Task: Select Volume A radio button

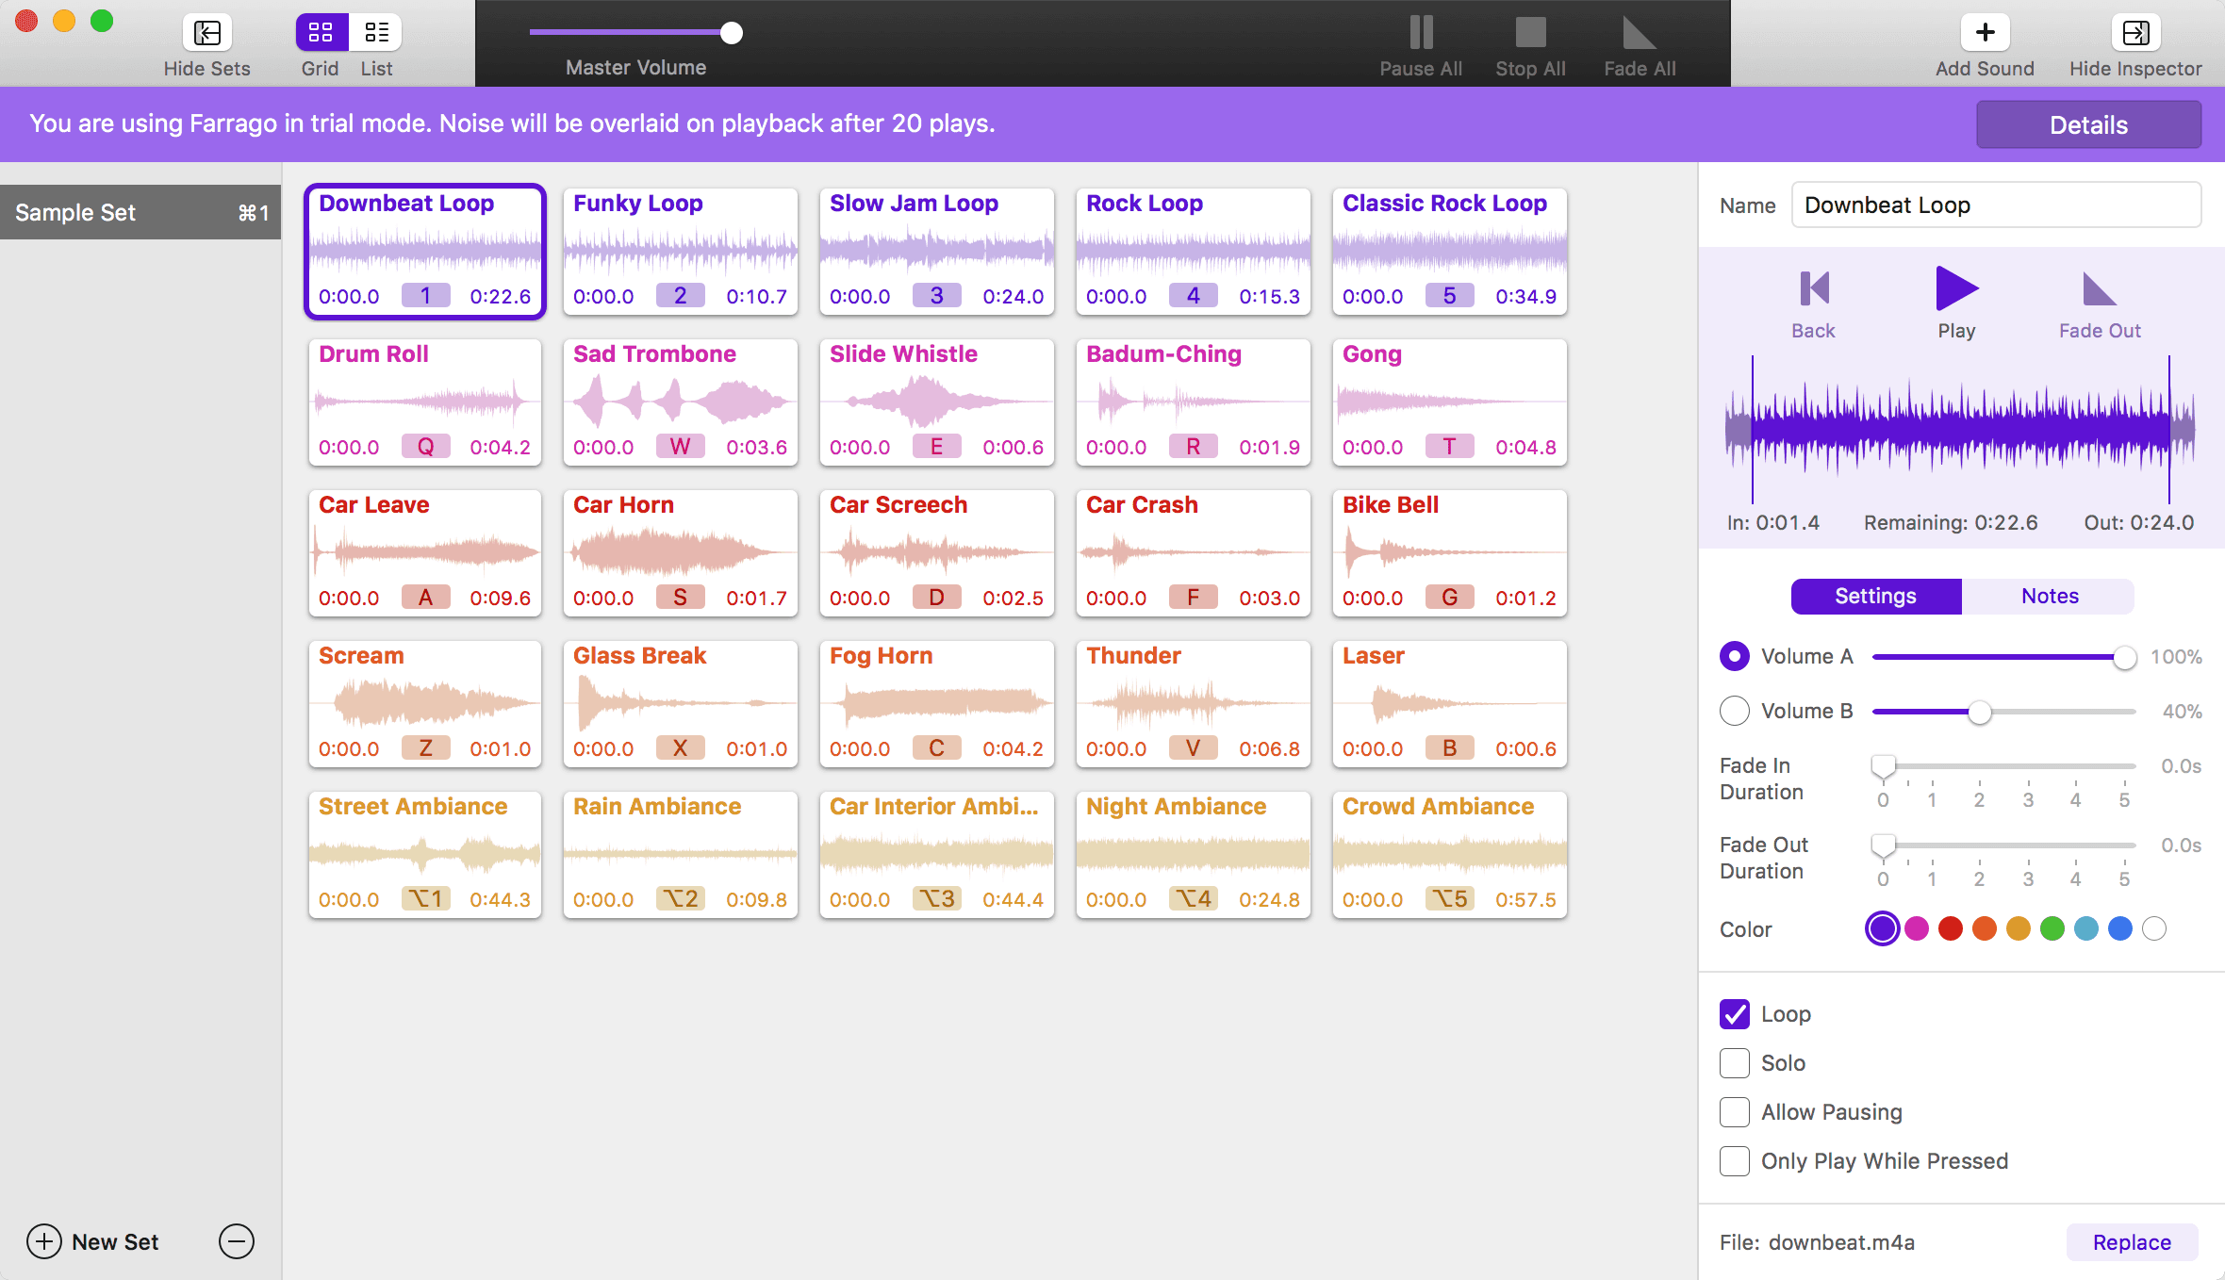Action: [1735, 657]
